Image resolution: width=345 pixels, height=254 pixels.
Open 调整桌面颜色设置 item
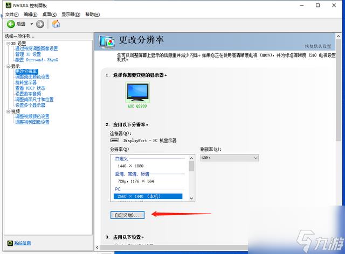click(x=32, y=77)
